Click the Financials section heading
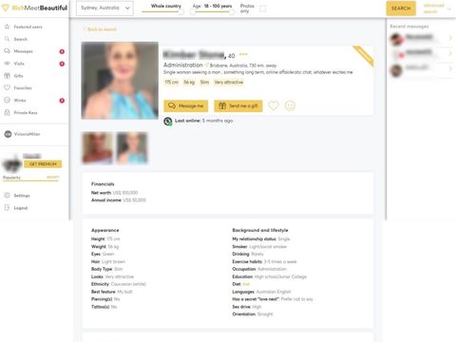This screenshot has width=456, height=342. pyautogui.click(x=103, y=184)
